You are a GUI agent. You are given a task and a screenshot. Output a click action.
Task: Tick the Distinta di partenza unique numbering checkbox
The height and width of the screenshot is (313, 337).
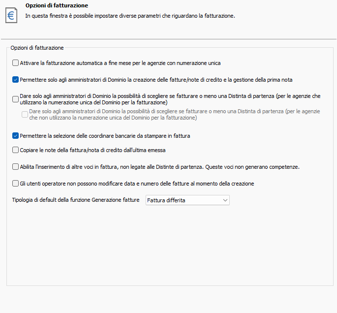[15, 99]
